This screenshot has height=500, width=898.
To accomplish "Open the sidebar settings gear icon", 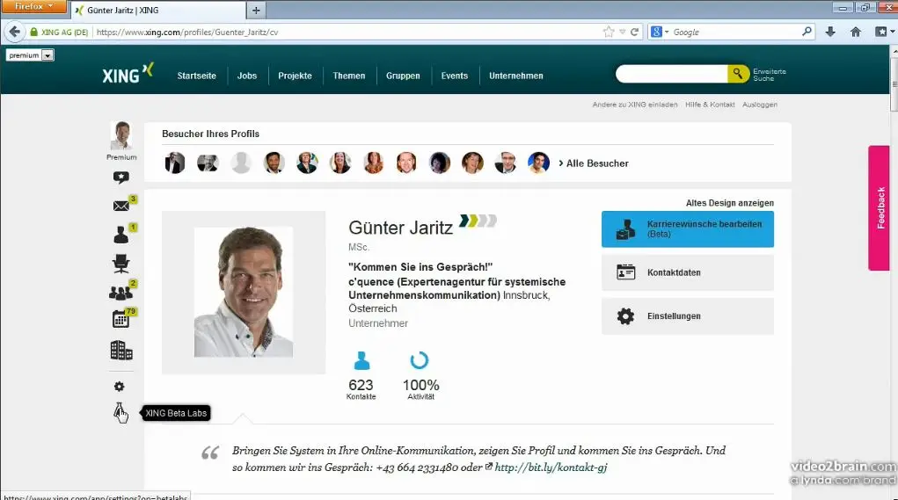I will tap(119, 387).
